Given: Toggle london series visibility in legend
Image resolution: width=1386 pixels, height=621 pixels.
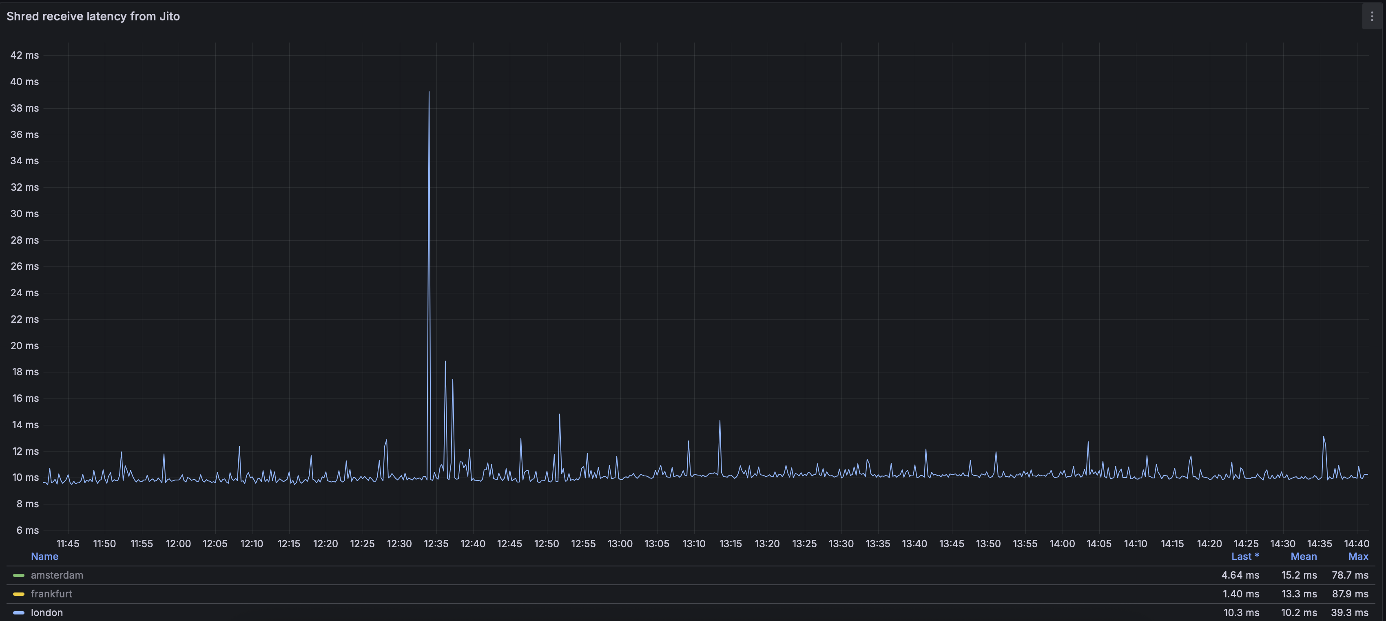Looking at the screenshot, I should tap(47, 613).
